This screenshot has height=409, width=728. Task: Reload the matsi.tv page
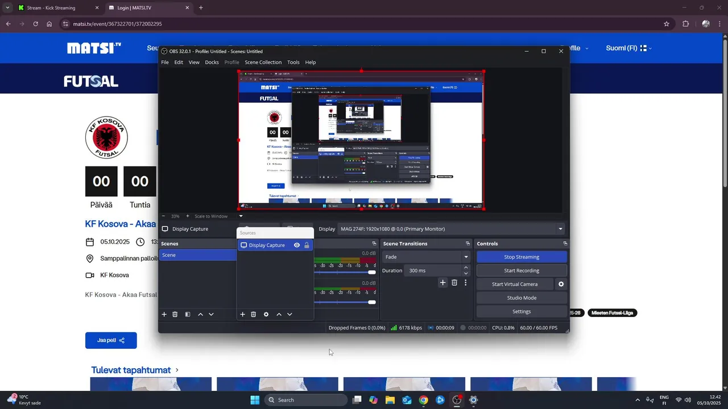tap(35, 24)
